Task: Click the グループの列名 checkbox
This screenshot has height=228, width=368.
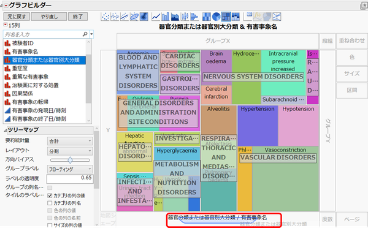Action: 50,188
